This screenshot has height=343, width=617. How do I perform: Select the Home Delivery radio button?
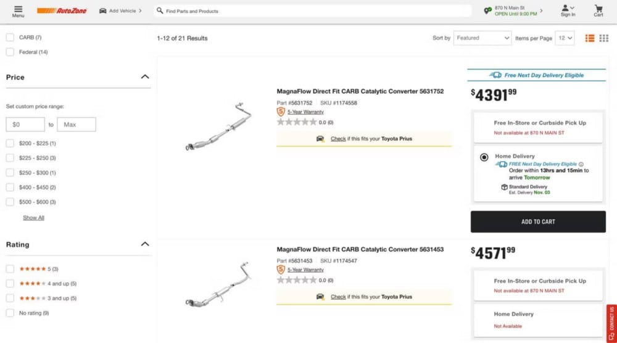[x=484, y=157]
